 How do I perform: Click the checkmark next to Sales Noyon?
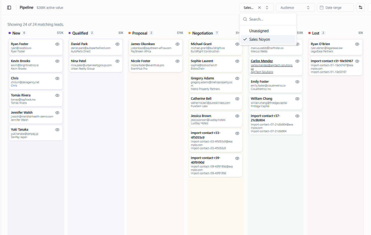coord(245,39)
